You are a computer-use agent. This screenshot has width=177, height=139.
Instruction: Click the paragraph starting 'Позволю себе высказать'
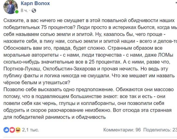tap(88, 103)
